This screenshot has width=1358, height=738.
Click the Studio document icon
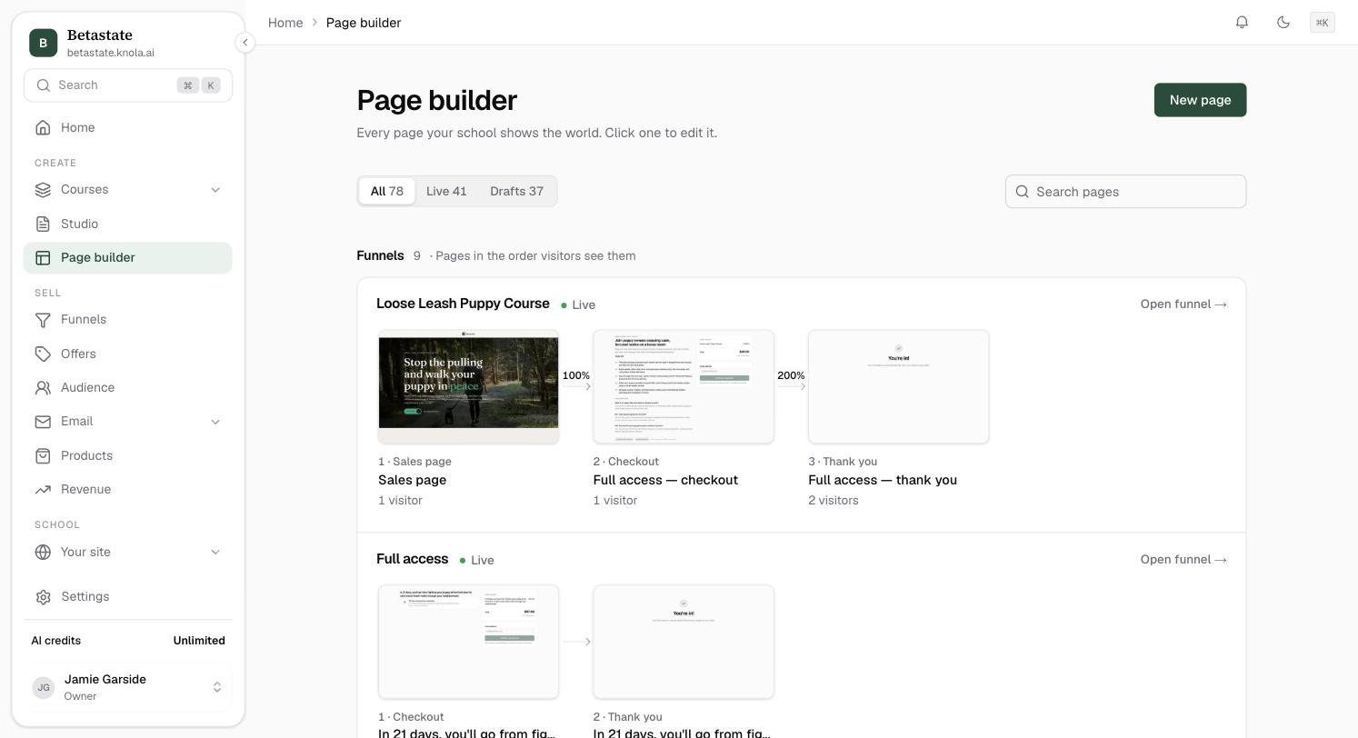[43, 224]
